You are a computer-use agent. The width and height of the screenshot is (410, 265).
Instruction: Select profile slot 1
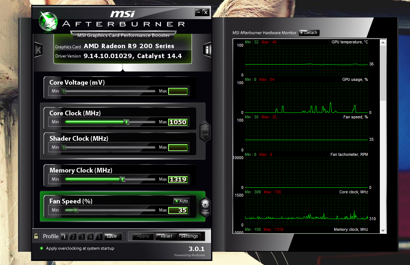pos(64,236)
